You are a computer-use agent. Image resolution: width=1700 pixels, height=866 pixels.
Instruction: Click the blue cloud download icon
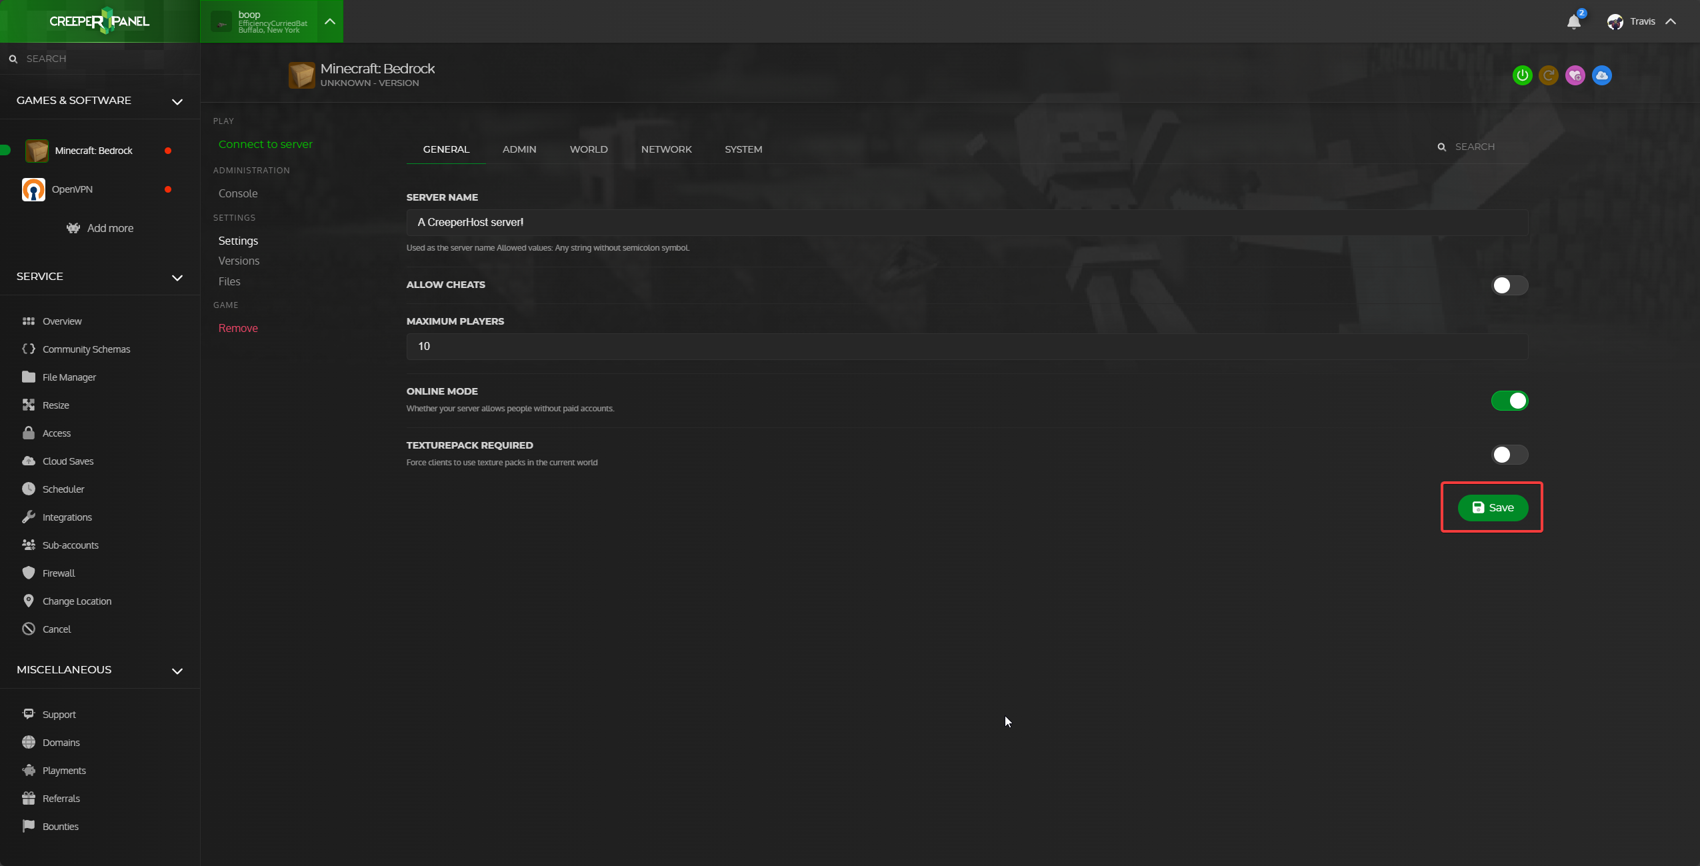1602,75
